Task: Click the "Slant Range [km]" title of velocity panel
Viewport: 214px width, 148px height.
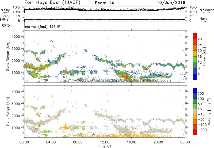Action: point(7,112)
